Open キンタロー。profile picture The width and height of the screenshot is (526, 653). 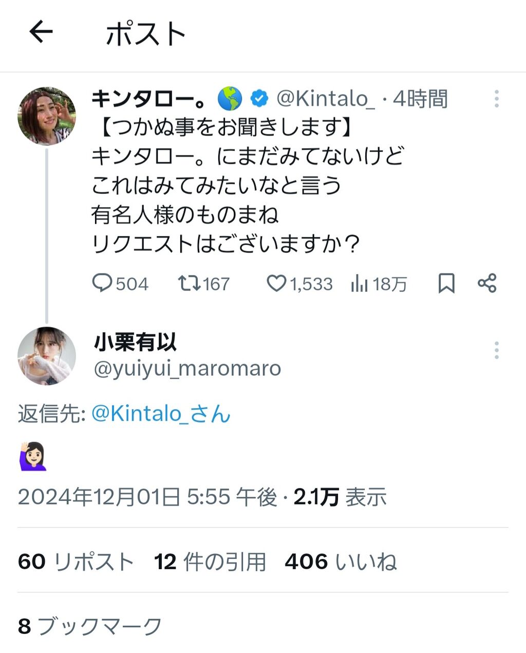point(47,116)
